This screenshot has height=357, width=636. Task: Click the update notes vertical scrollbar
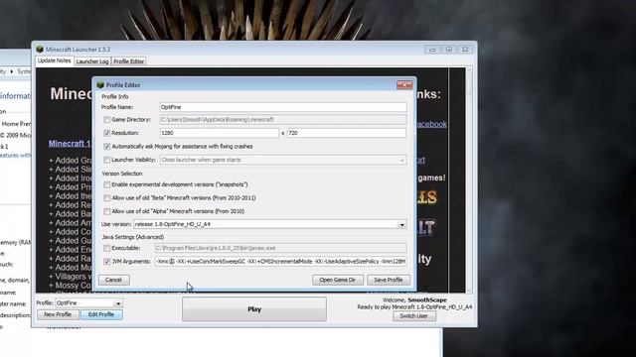pyautogui.click(x=469, y=179)
